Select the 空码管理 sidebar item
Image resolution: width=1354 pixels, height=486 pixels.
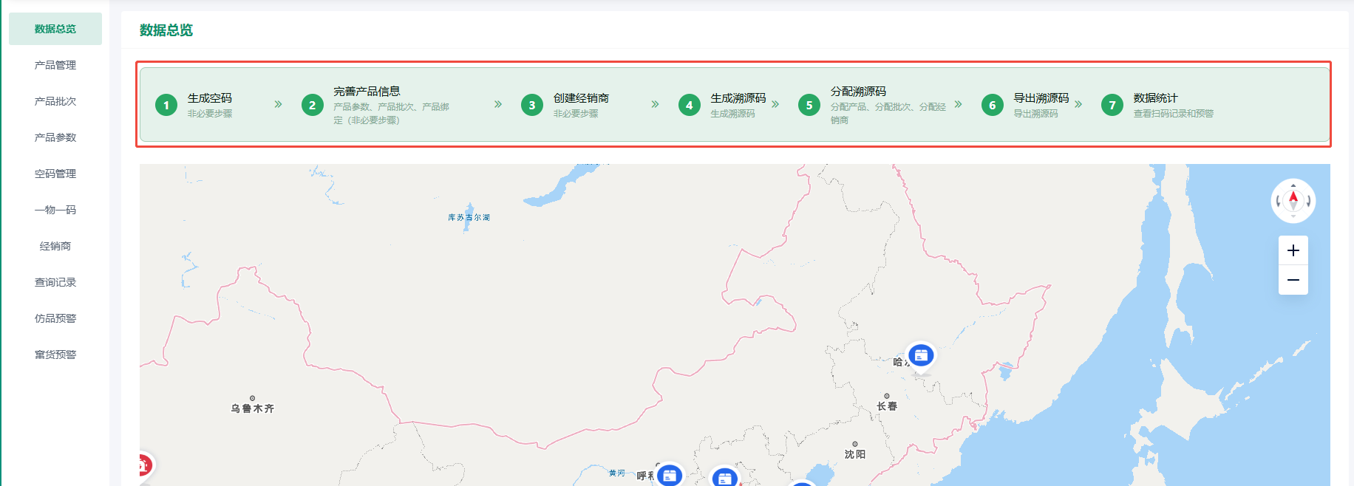point(55,174)
